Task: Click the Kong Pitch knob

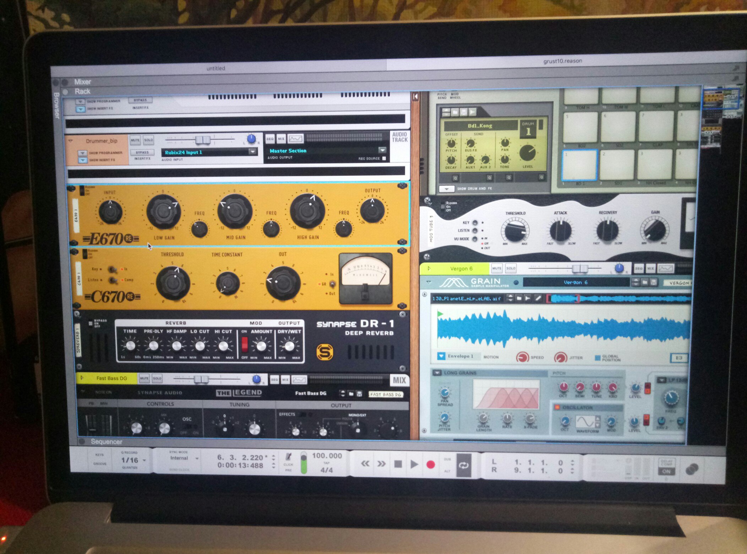Action: [451, 143]
